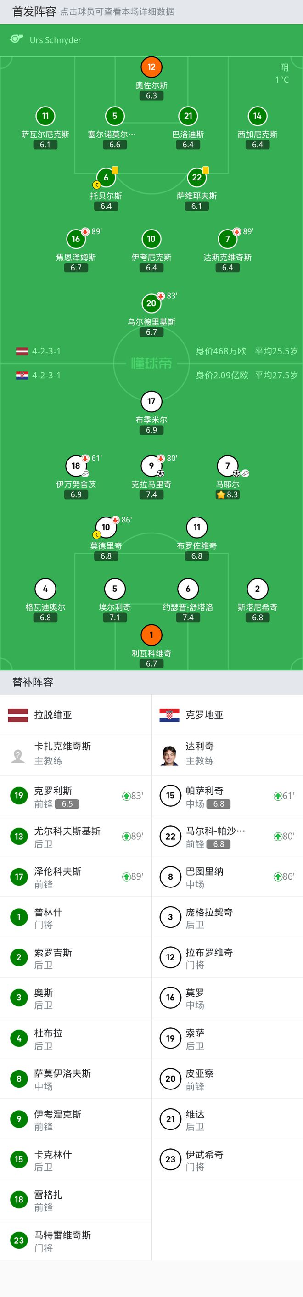Screen dimensions: 303x1297
Task: Click the Latvia flag next to 4-2-3-1
Action: click(x=22, y=350)
